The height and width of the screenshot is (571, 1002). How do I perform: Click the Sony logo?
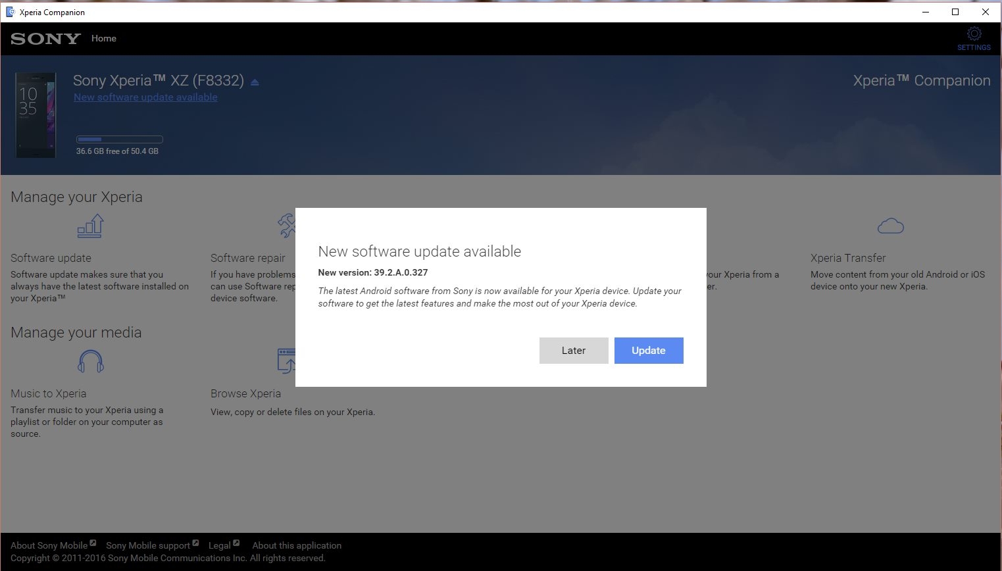pyautogui.click(x=45, y=39)
